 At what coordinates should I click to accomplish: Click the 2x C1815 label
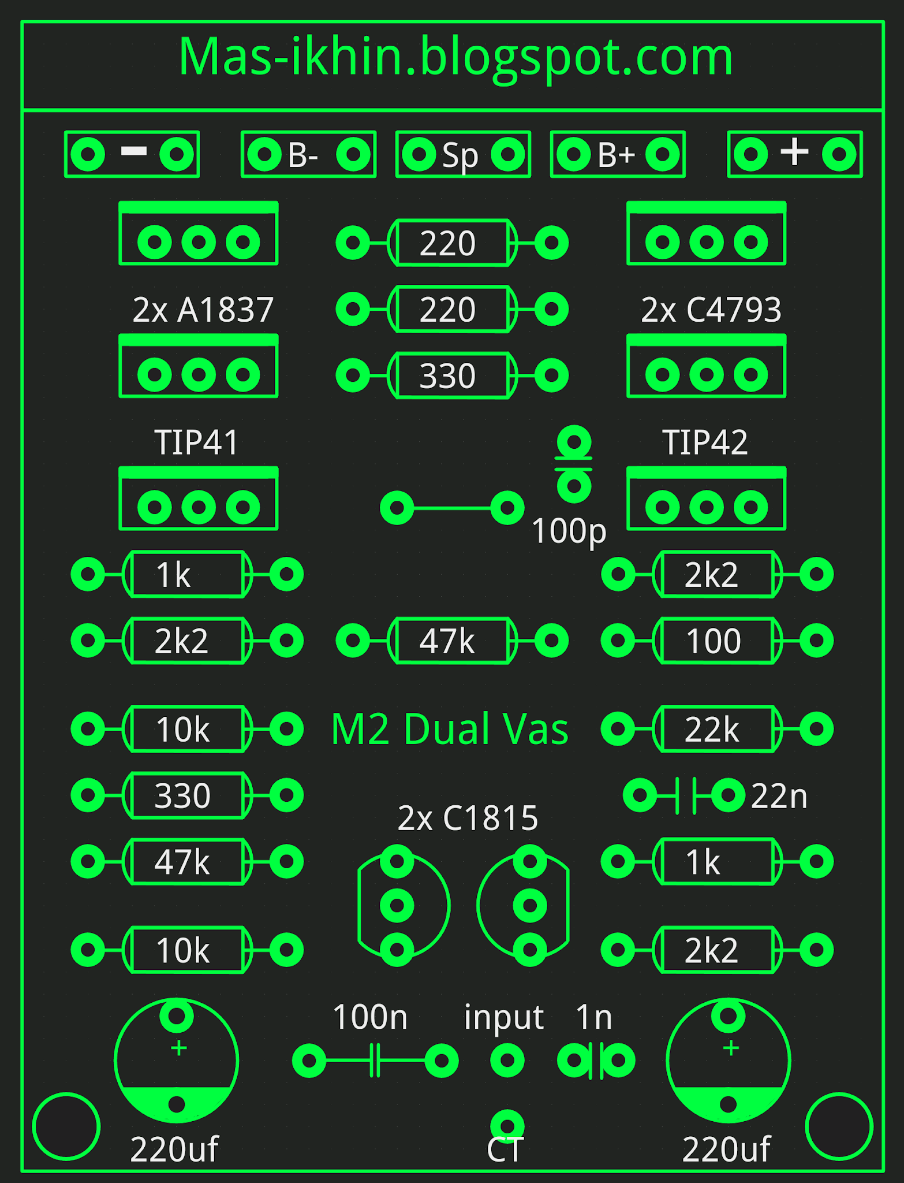click(468, 818)
